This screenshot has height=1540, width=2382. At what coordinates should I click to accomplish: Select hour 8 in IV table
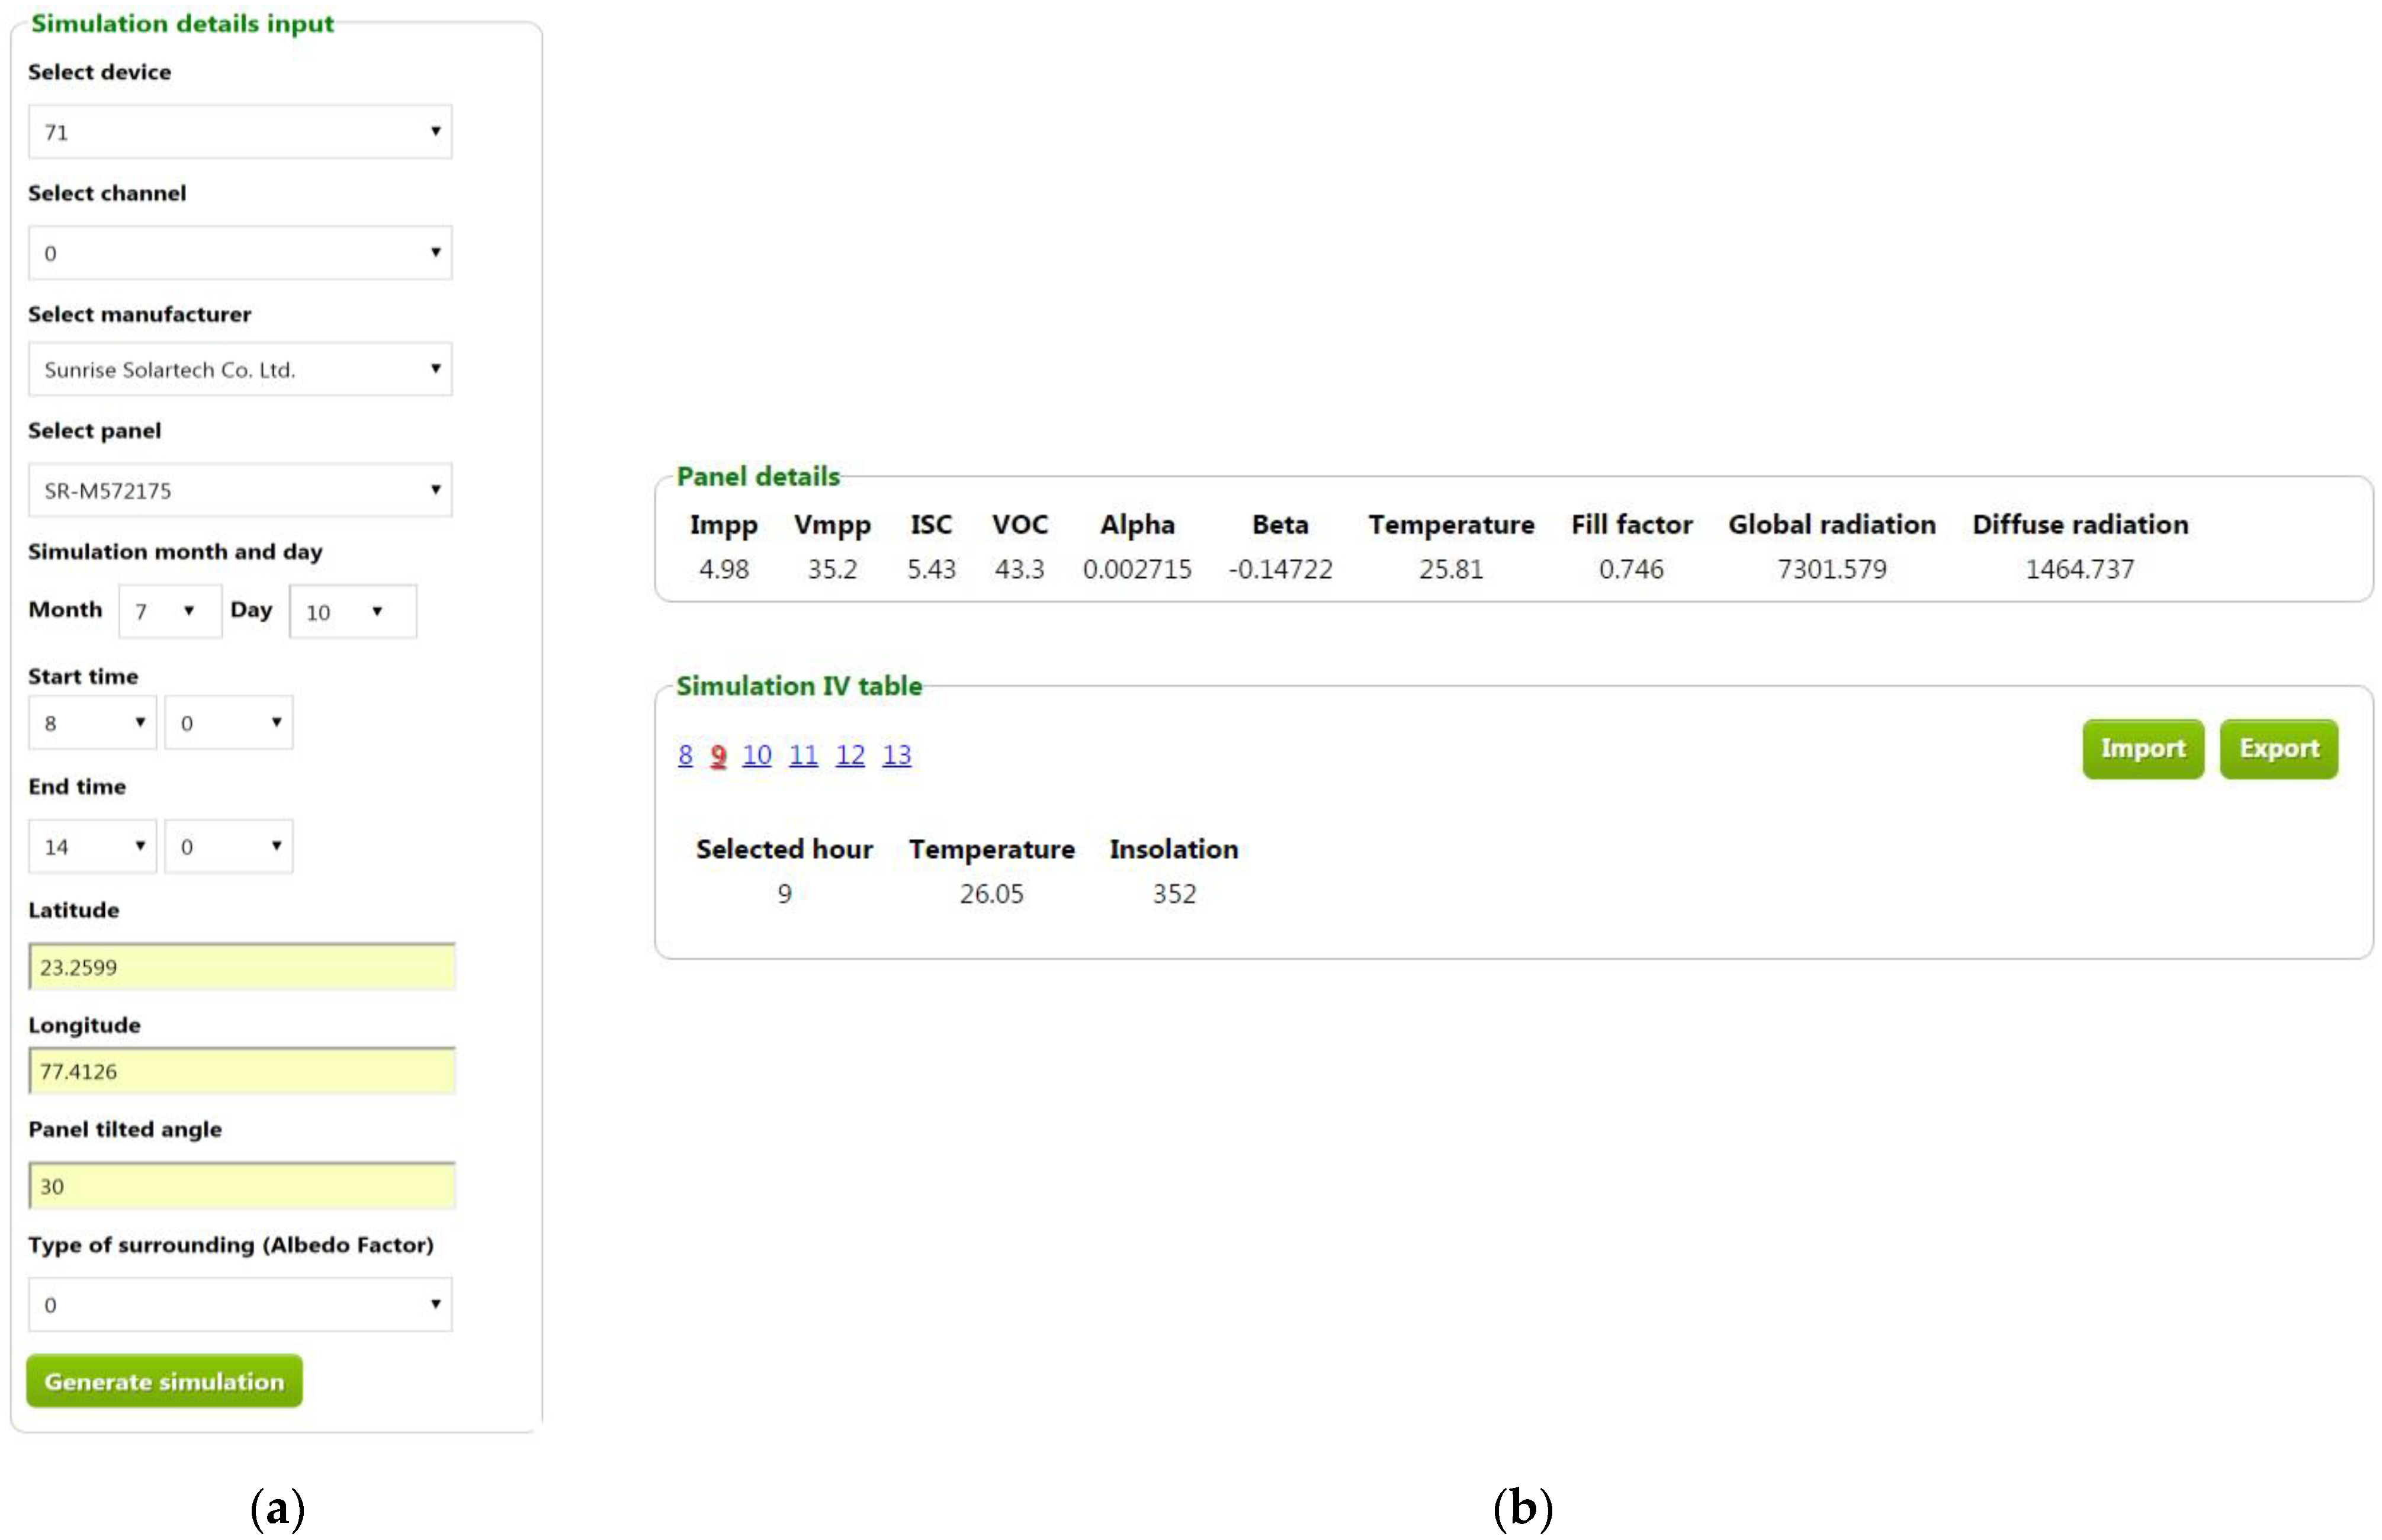[x=685, y=754]
